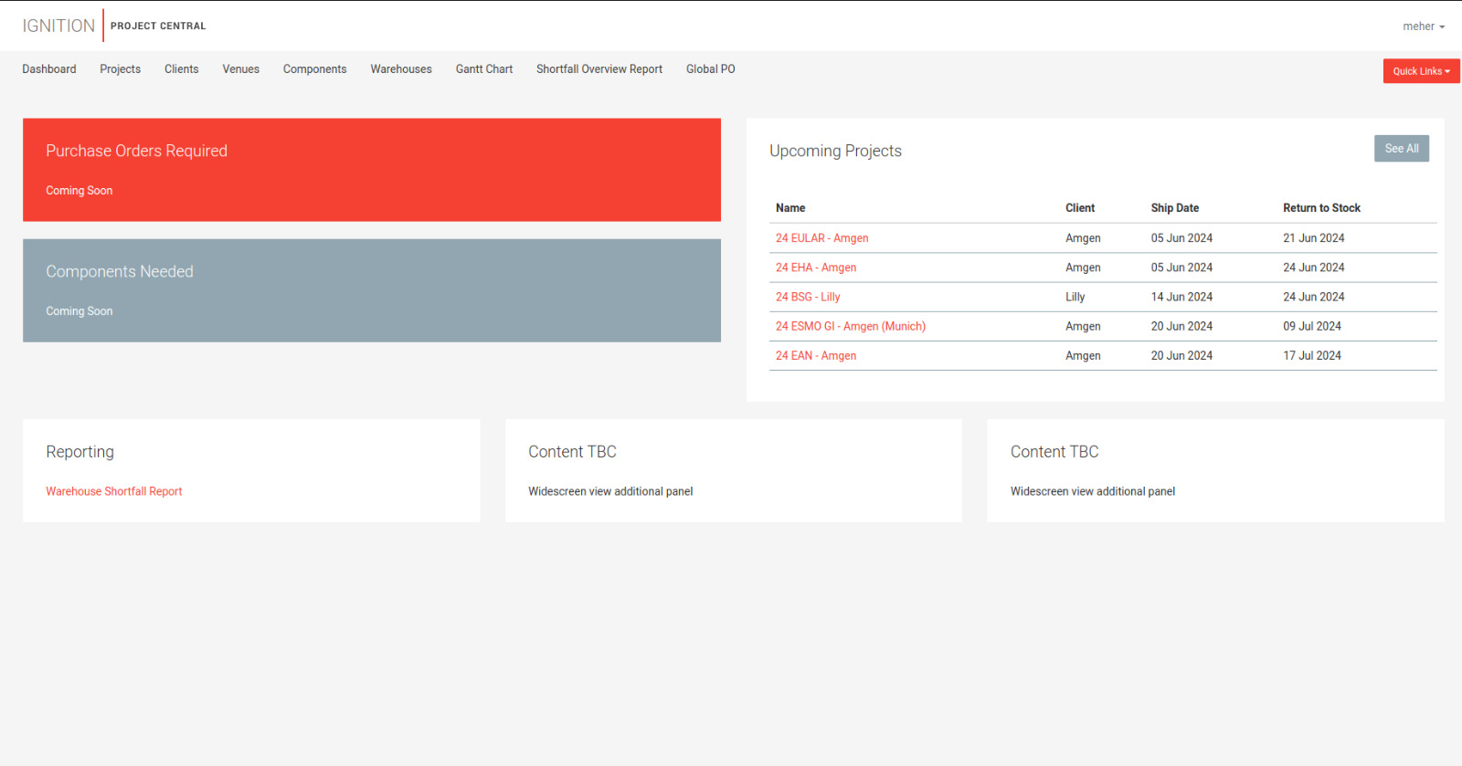Navigate to the Clients page
The width and height of the screenshot is (1462, 766).
coord(181,69)
